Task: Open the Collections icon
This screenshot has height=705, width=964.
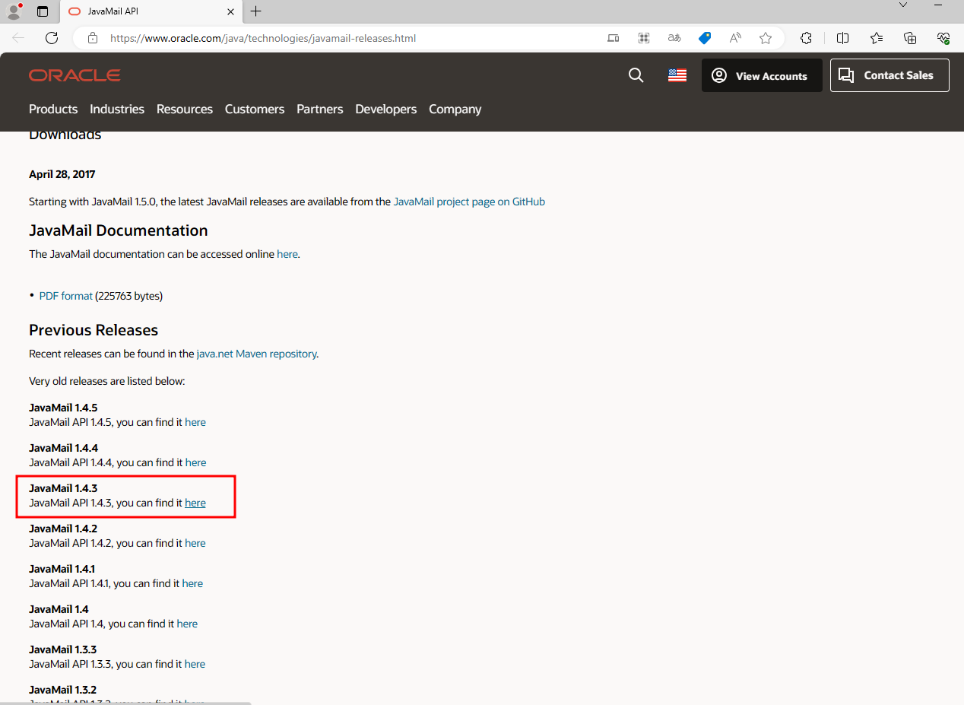Action: [x=910, y=38]
